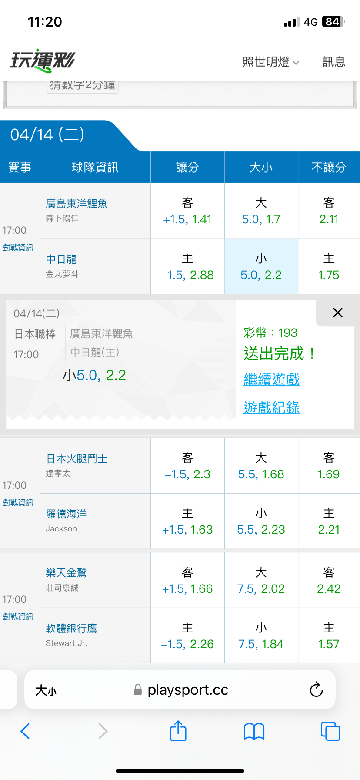
Task: Reload the page in Safari
Action: click(x=316, y=689)
